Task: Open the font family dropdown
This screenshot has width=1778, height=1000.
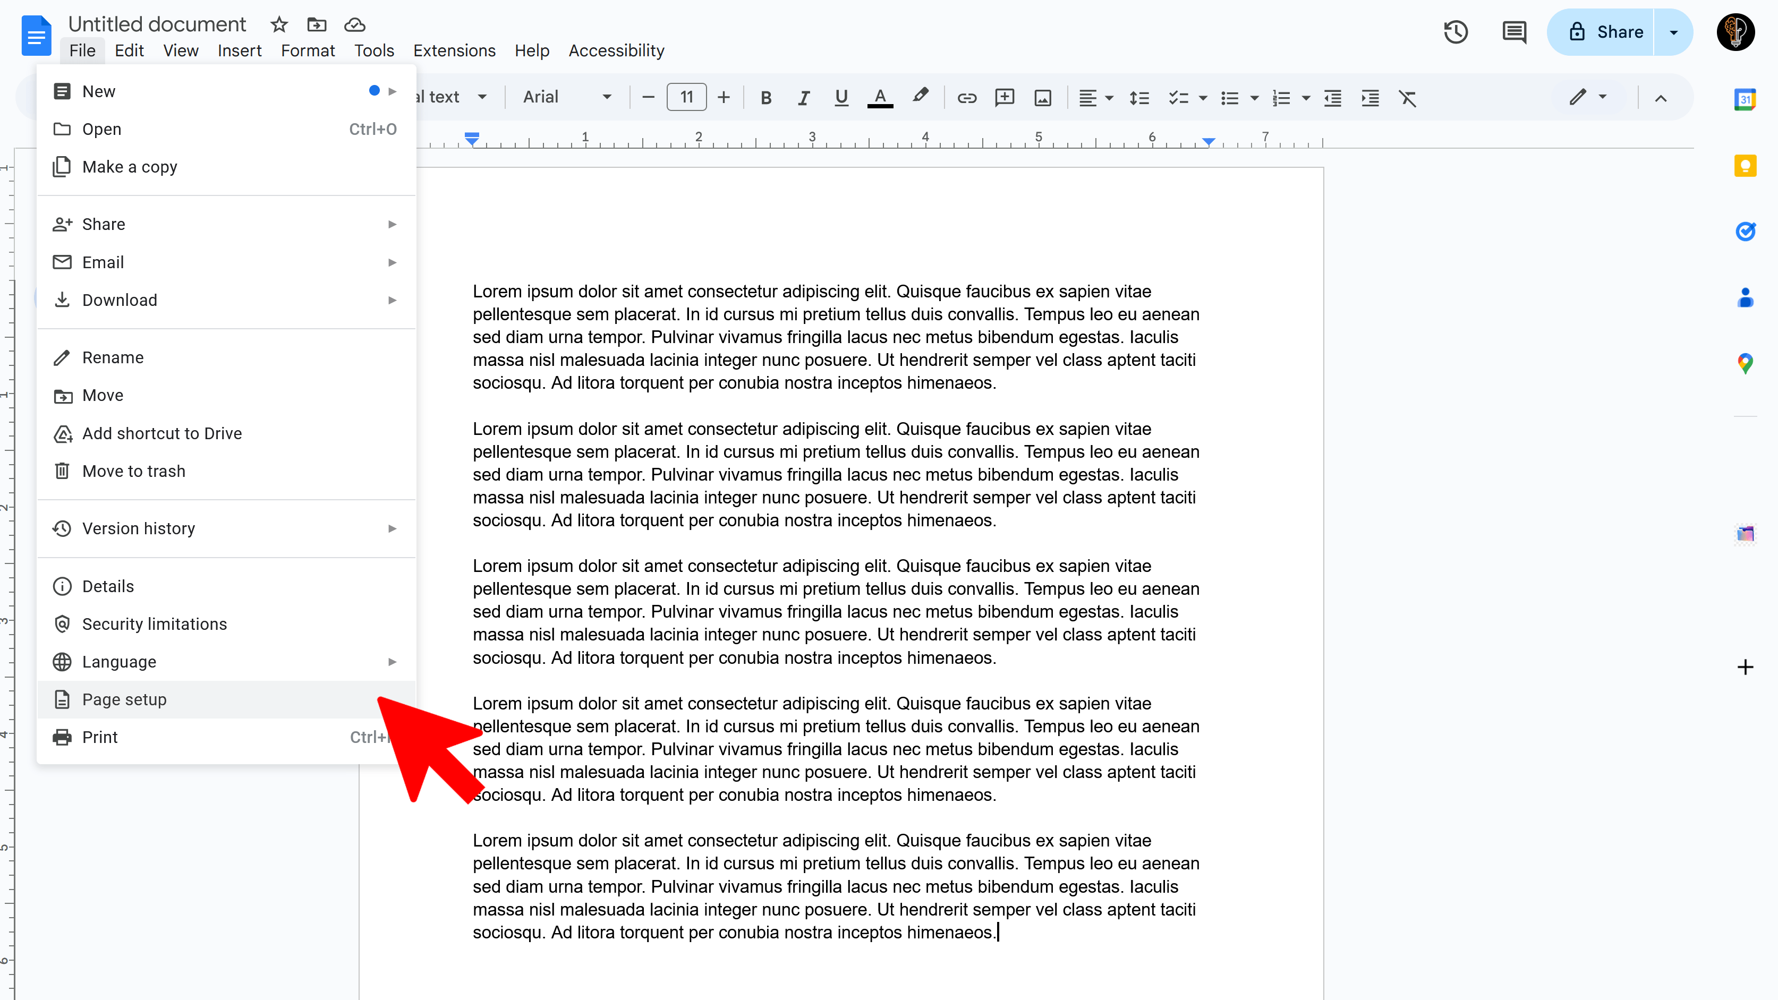Action: pos(566,97)
